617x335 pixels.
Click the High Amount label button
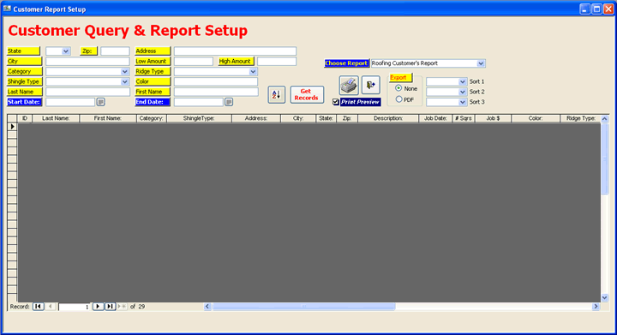point(237,62)
